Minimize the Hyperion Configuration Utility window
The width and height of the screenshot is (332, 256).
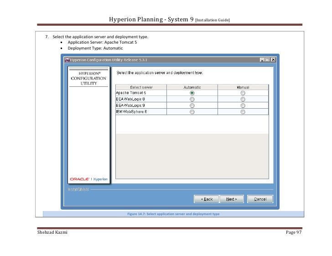click(262, 60)
